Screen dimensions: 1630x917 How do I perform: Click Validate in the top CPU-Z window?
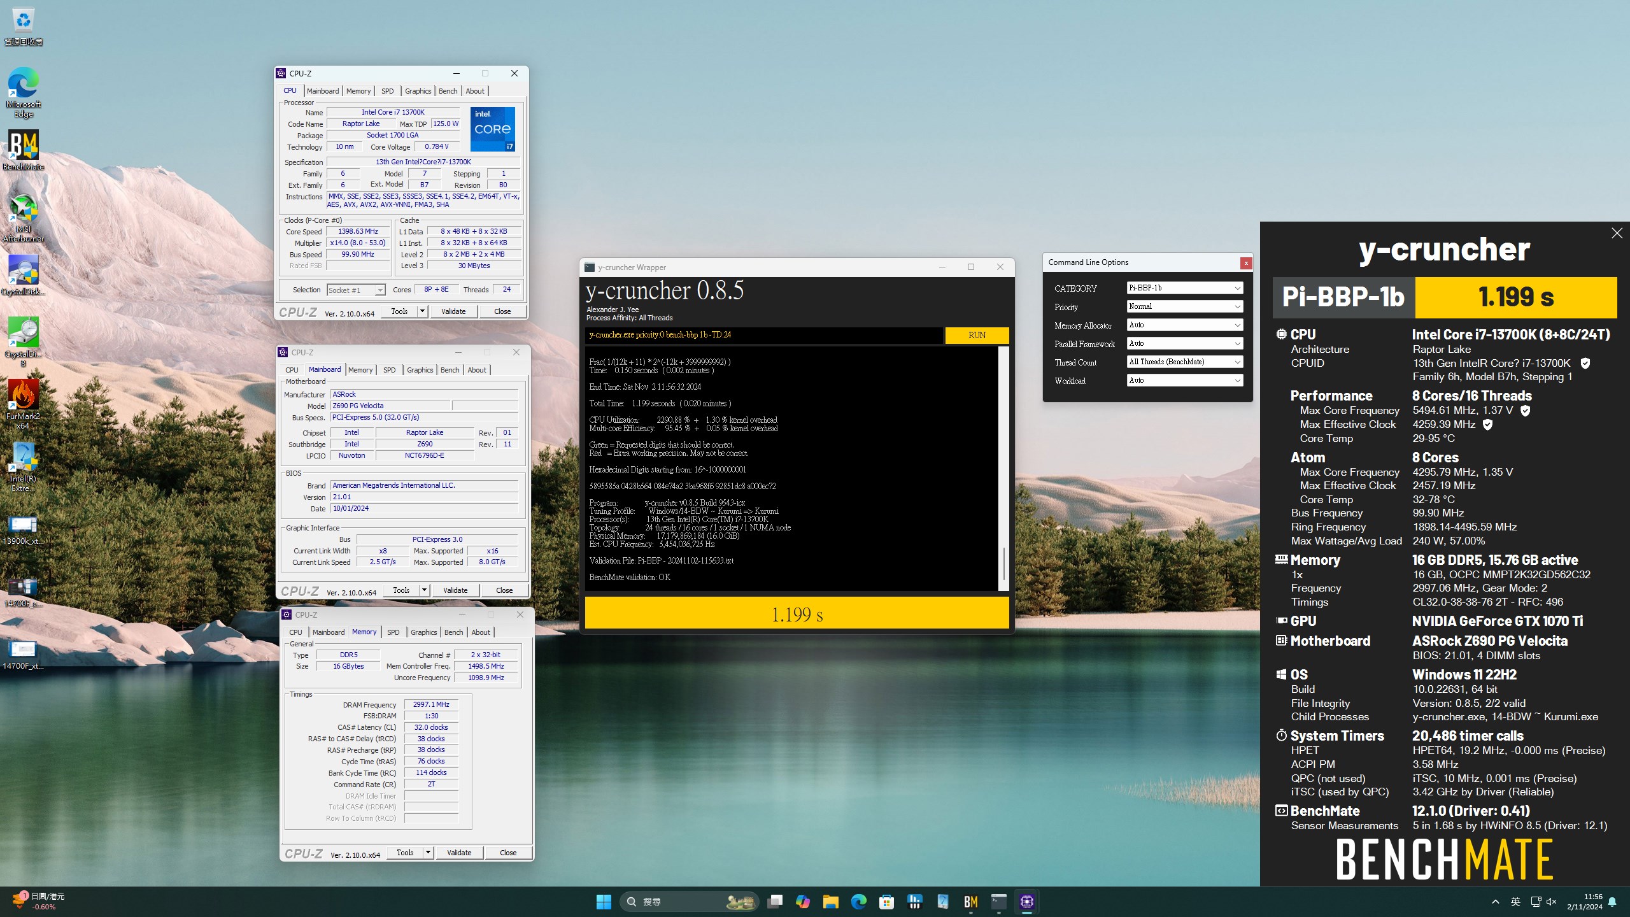click(453, 311)
